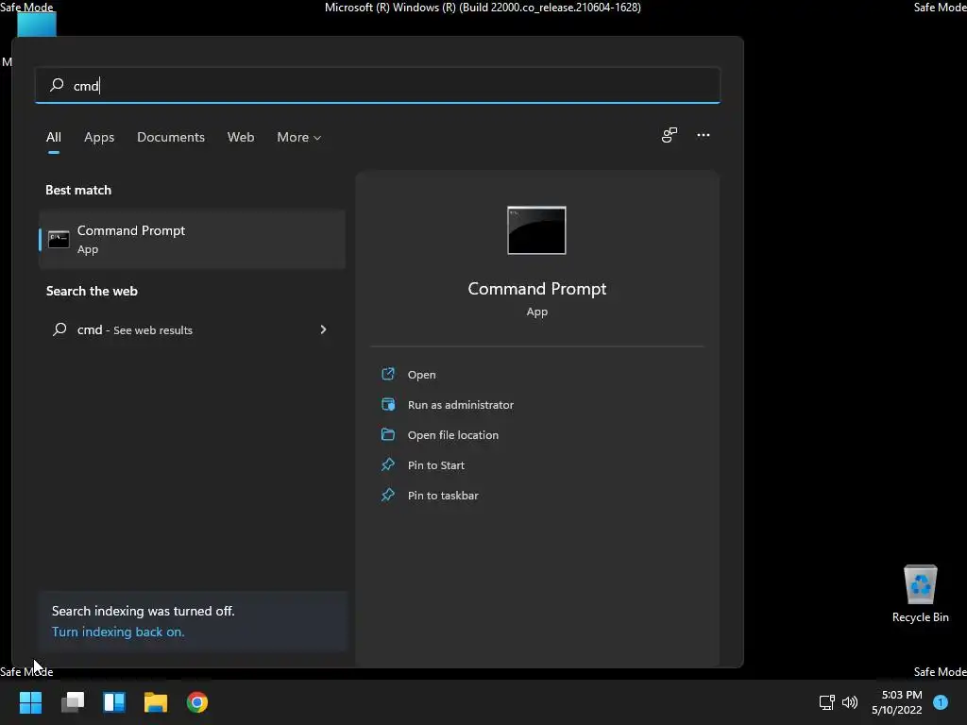Image resolution: width=967 pixels, height=725 pixels.
Task: Open the clock showing 5:03 PM
Action: tap(897, 702)
